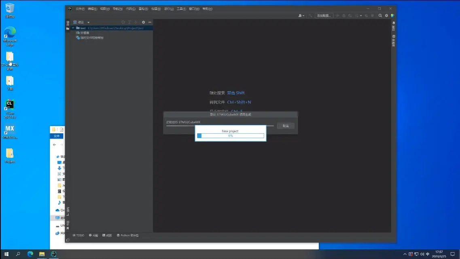Open the 工具(T) menu
The image size is (460, 259).
181,9
